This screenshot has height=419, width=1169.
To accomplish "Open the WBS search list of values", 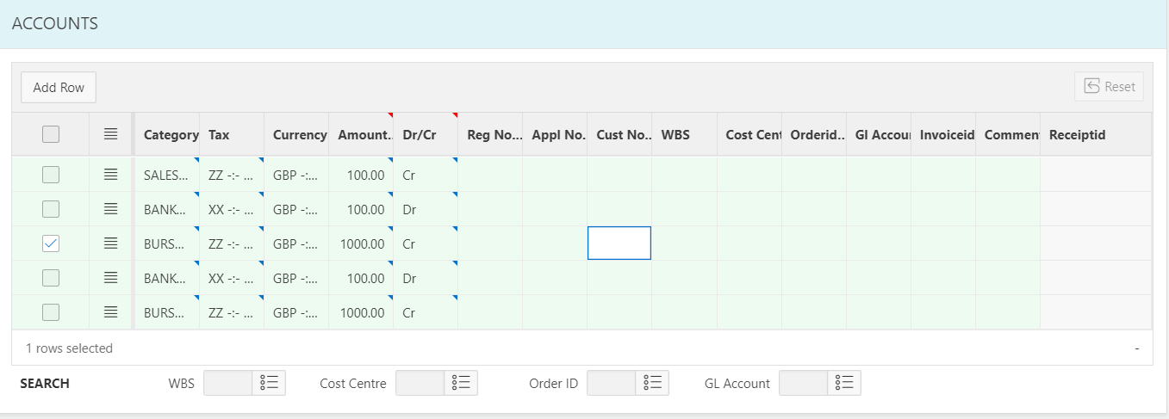I will 269,383.
